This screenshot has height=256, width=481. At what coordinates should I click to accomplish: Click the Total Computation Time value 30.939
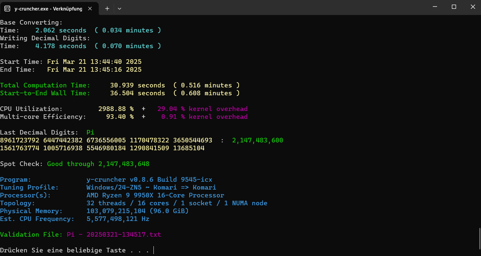[x=122, y=85]
